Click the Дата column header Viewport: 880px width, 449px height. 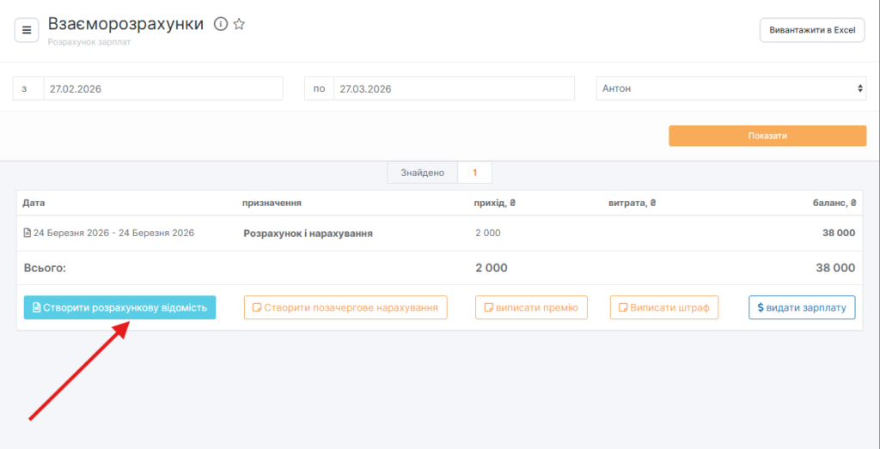[x=34, y=203]
